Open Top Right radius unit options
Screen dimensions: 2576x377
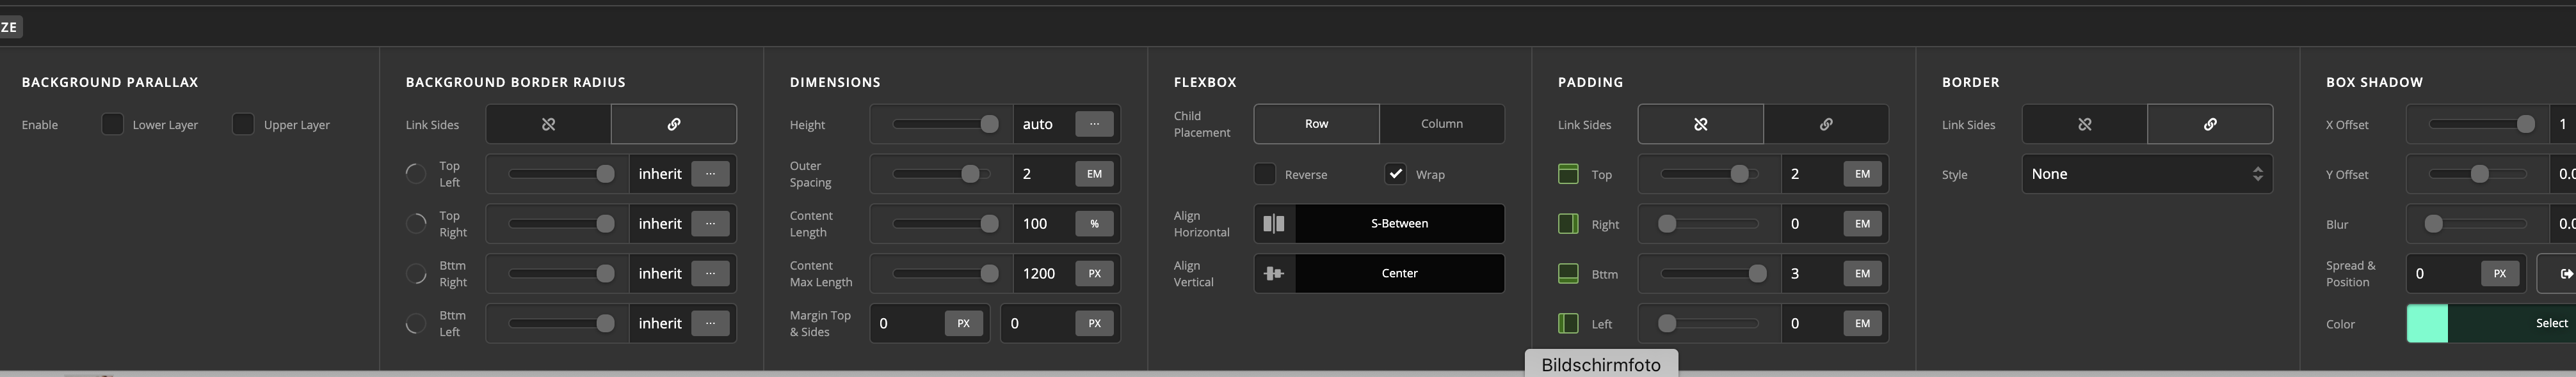(710, 224)
